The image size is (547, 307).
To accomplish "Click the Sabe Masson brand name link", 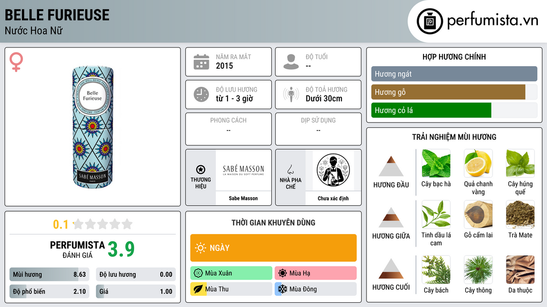I will tap(243, 198).
